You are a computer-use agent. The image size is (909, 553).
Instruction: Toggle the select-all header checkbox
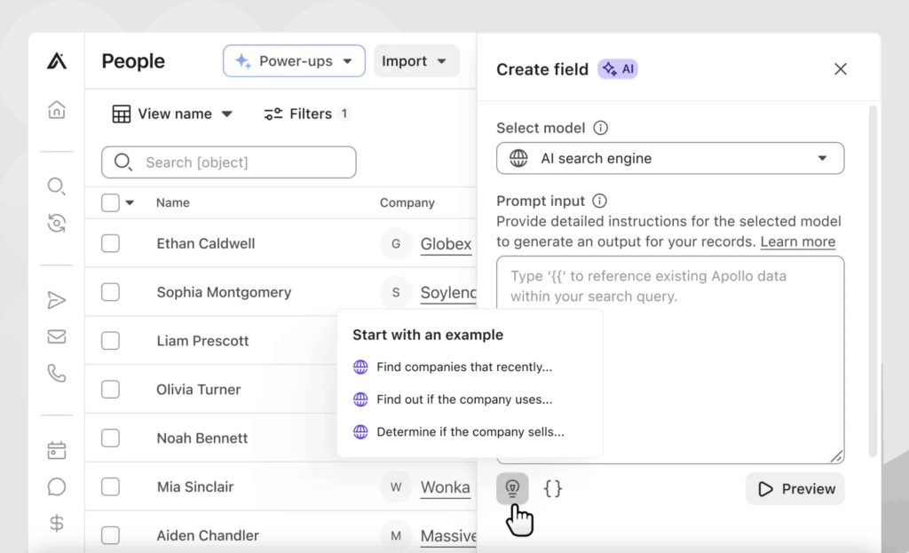point(110,202)
